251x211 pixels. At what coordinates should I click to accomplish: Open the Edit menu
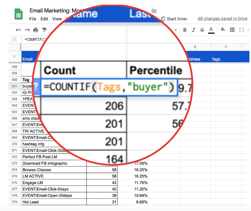pos(44,19)
